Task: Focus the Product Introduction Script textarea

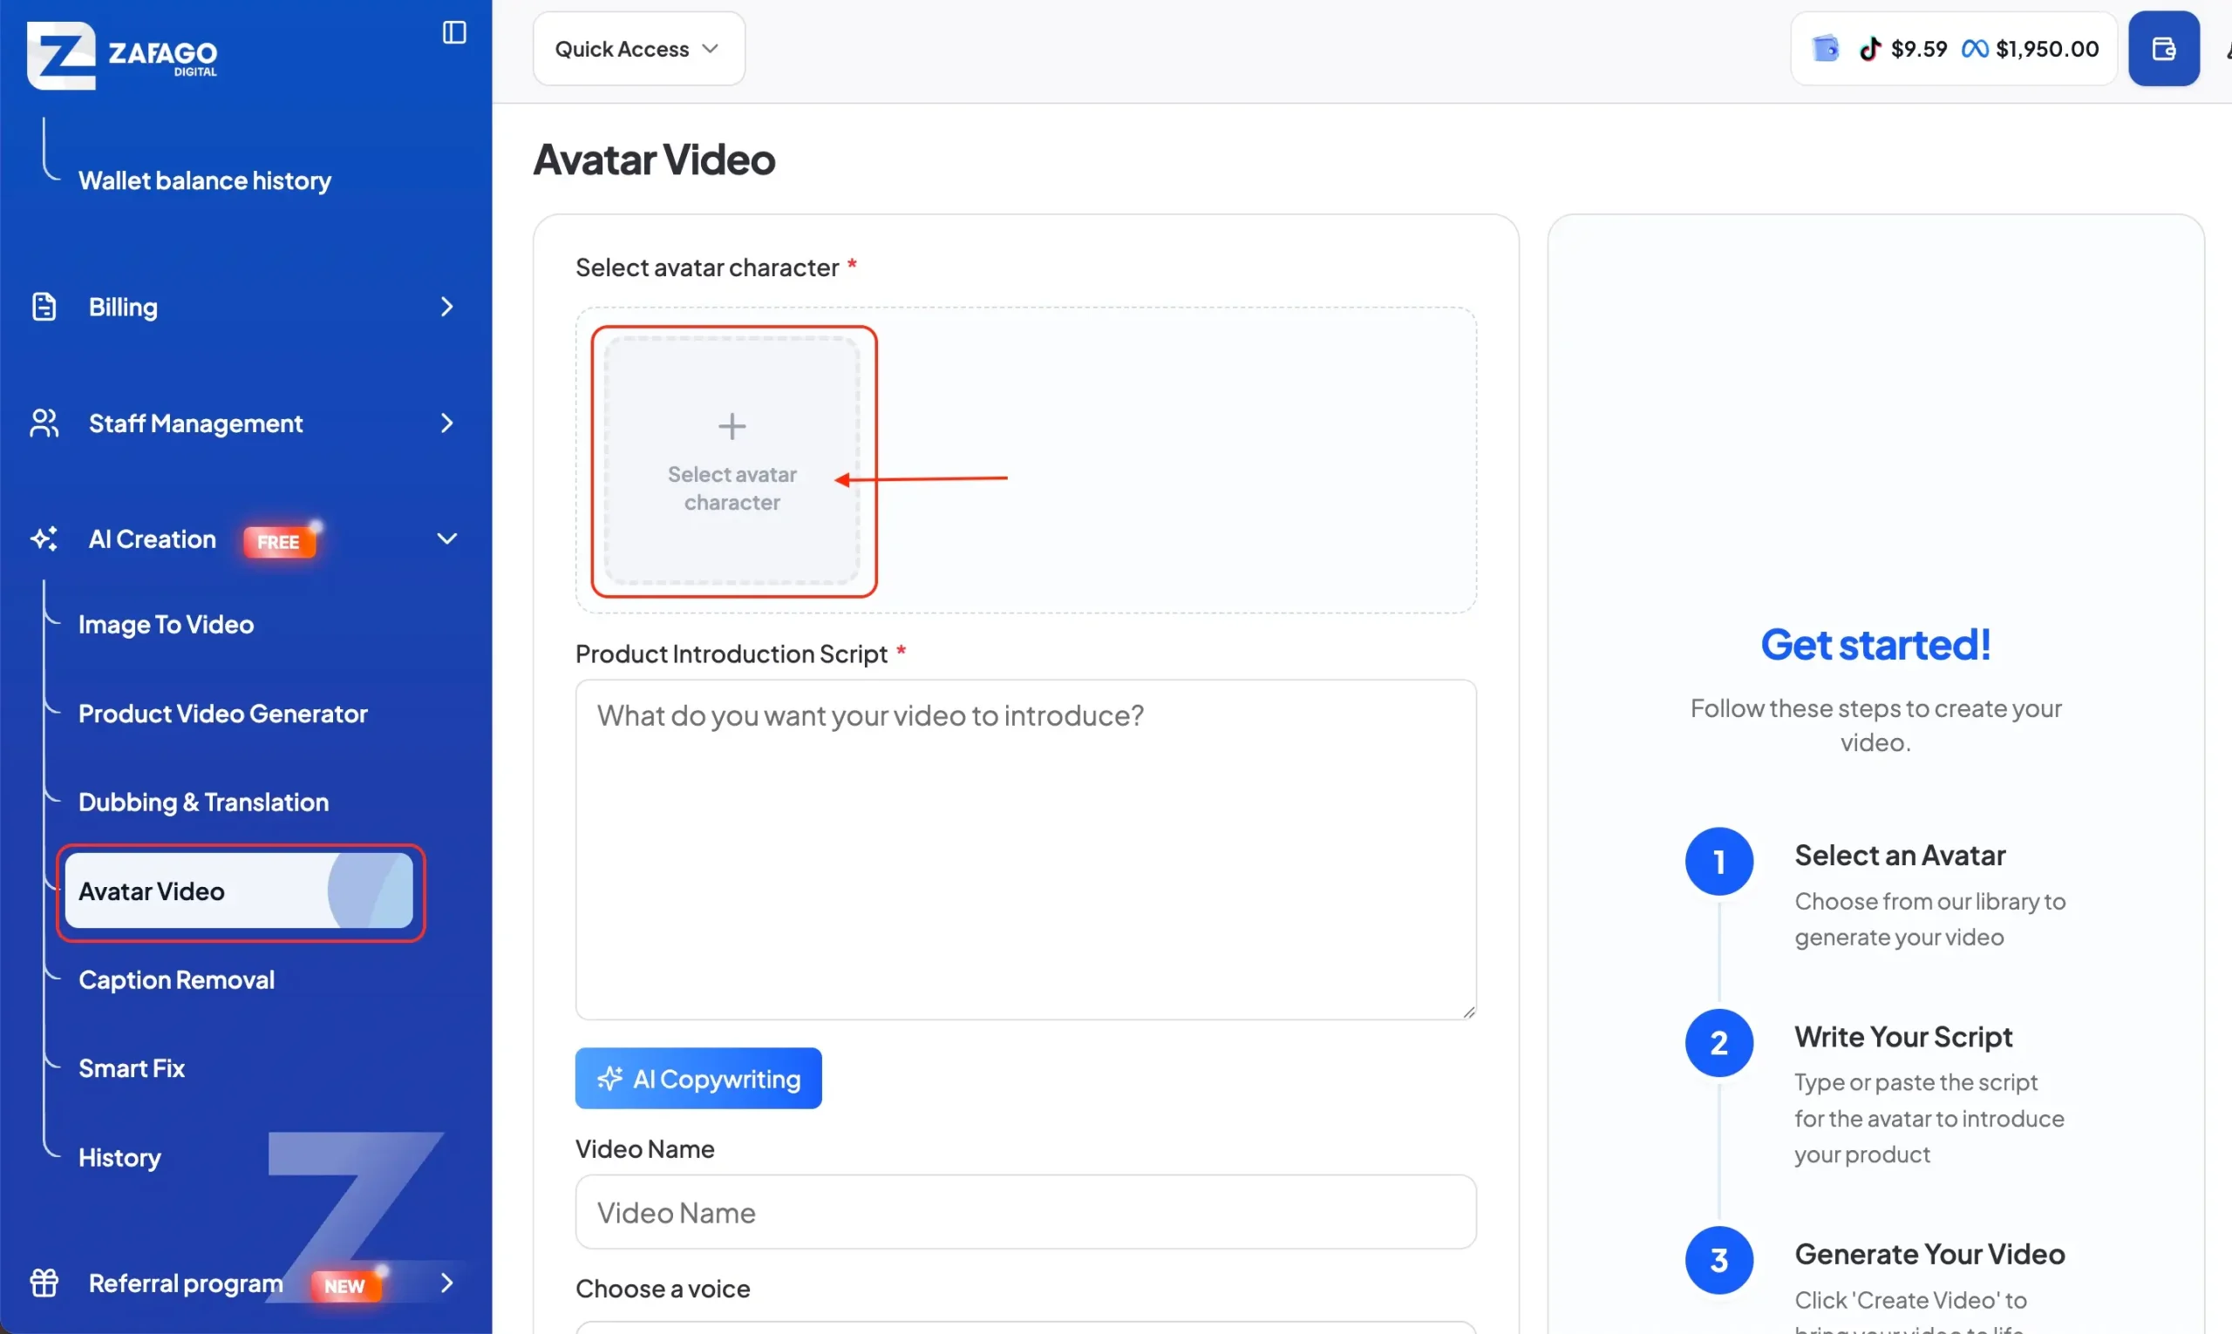Action: pos(1026,850)
